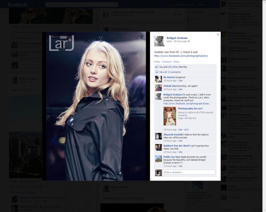Viewport: 266px width, 212px height.
Task: Click Comment under the post caption
Action: (167, 62)
